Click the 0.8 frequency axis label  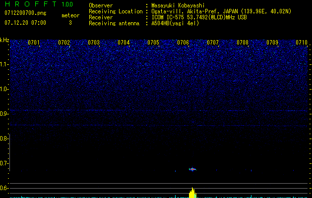[4, 139]
